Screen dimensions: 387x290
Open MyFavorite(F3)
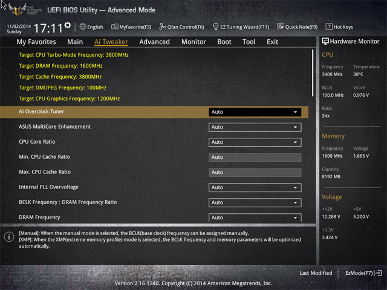click(x=131, y=27)
